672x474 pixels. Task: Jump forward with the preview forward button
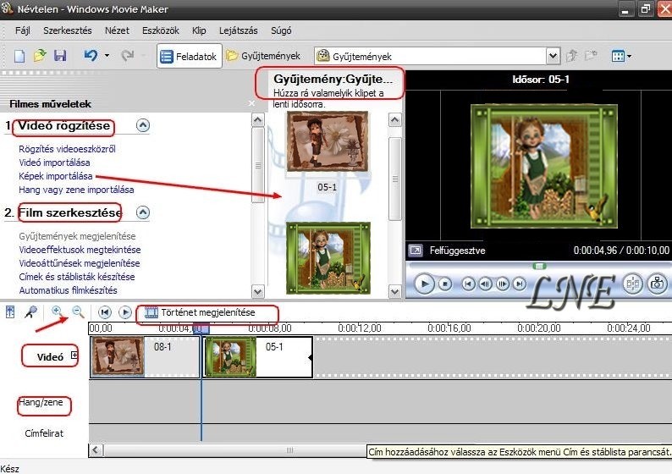tap(520, 284)
